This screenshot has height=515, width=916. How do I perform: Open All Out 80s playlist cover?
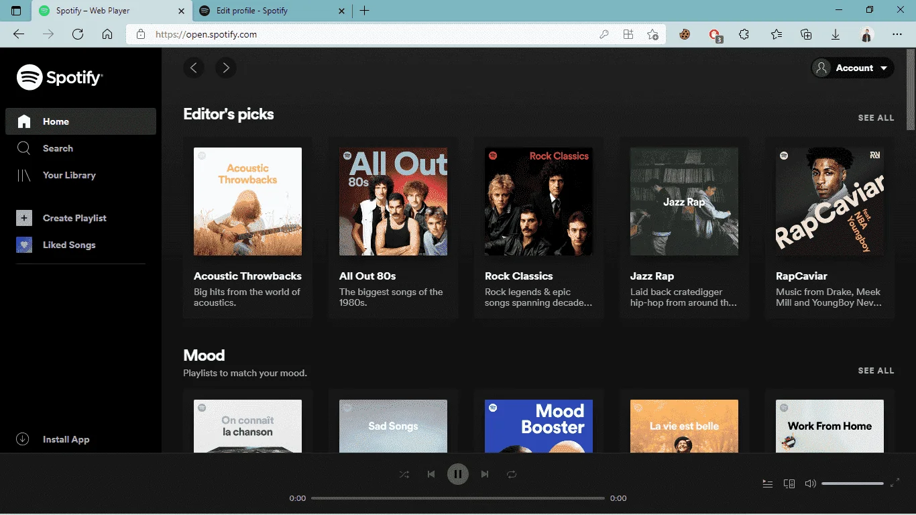(x=393, y=201)
